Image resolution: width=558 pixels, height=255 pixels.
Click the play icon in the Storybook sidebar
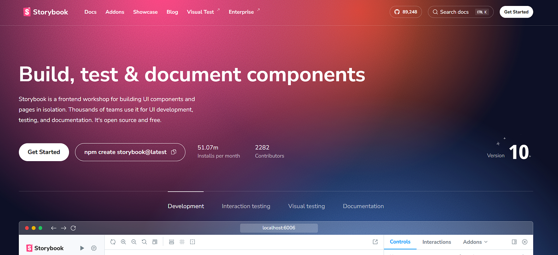click(82, 248)
